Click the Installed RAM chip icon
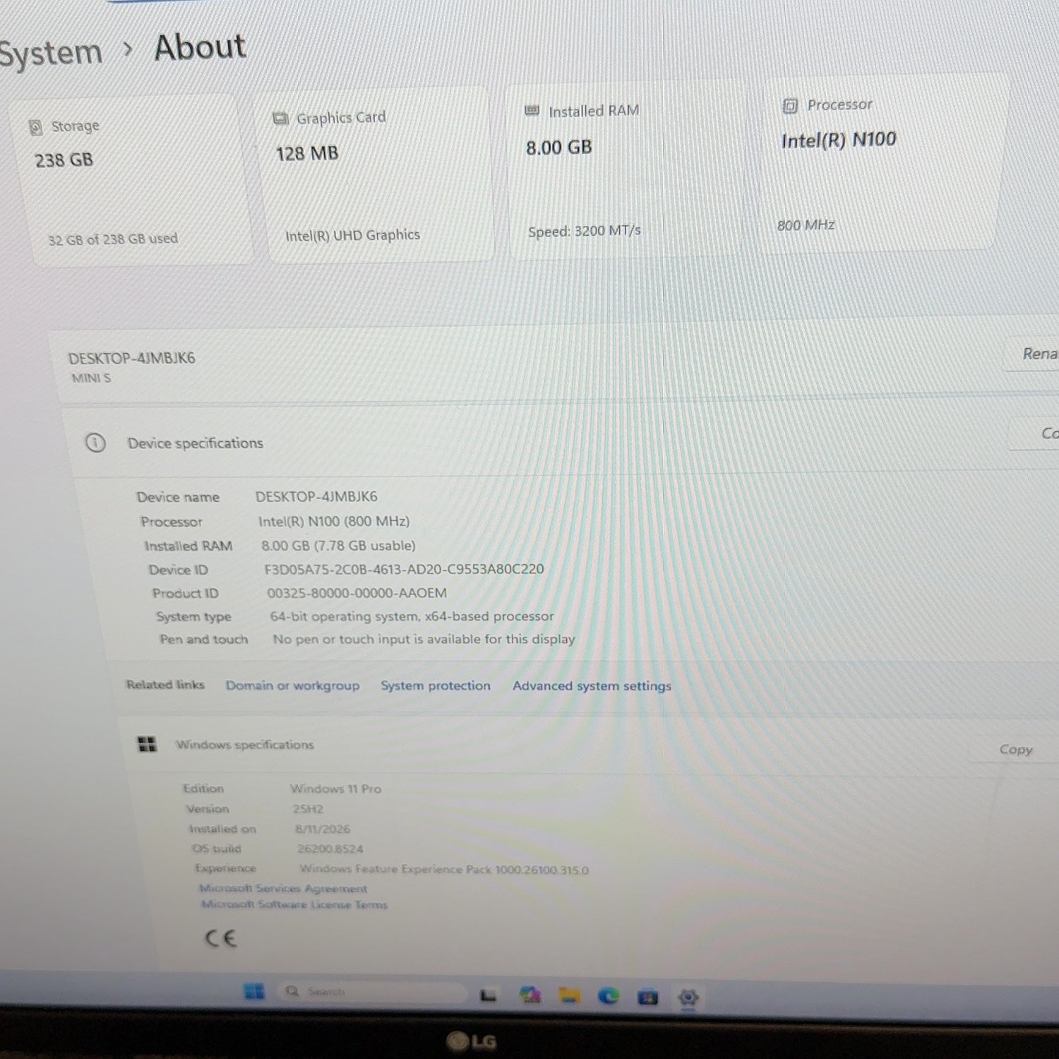This screenshot has width=1059, height=1059. [x=532, y=111]
